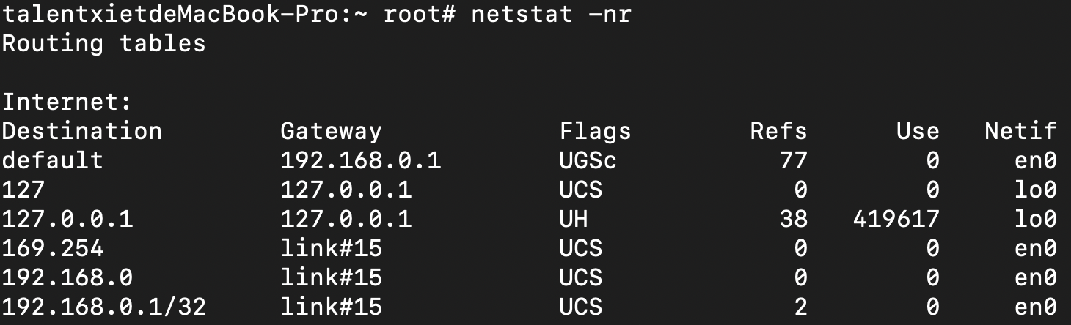Click the Refs value 77
1071x325 pixels.
click(x=794, y=161)
